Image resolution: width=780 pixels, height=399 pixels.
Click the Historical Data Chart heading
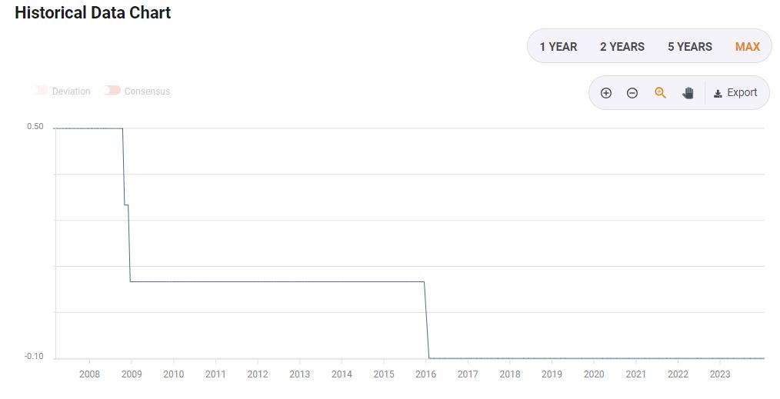(92, 13)
